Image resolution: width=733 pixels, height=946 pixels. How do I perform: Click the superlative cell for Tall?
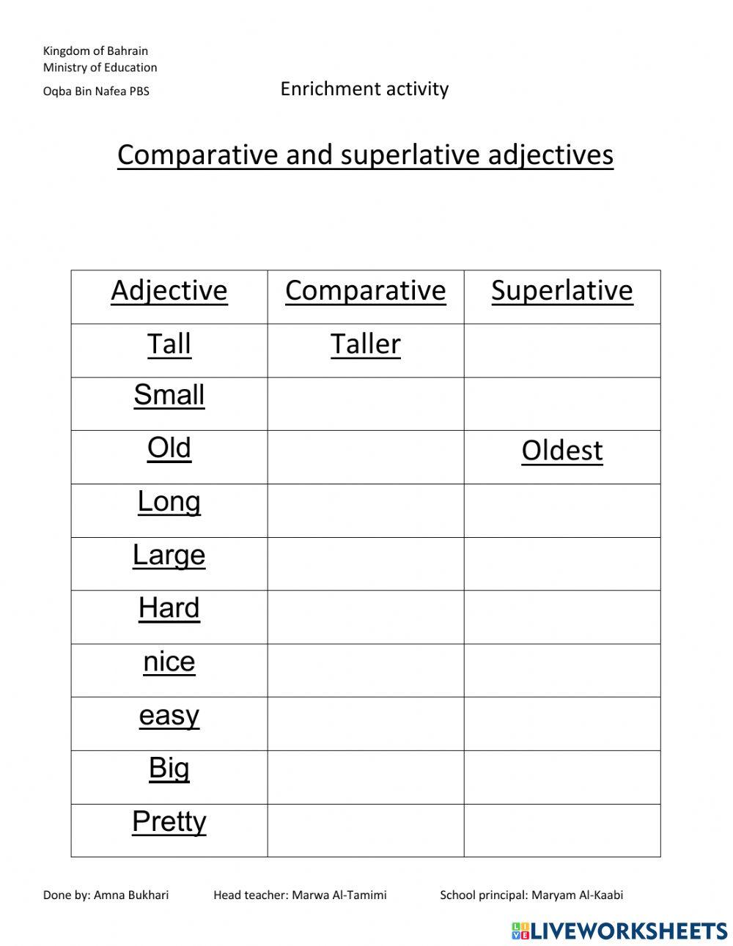pyautogui.click(x=562, y=351)
